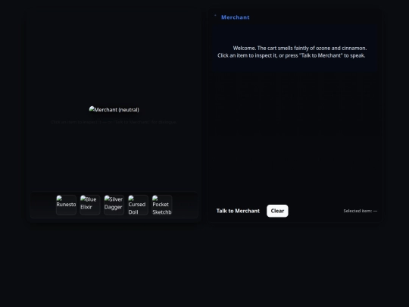This screenshot has height=307, width=409.
Task: Open the Pocket Sketchbook item
Action: (x=162, y=205)
